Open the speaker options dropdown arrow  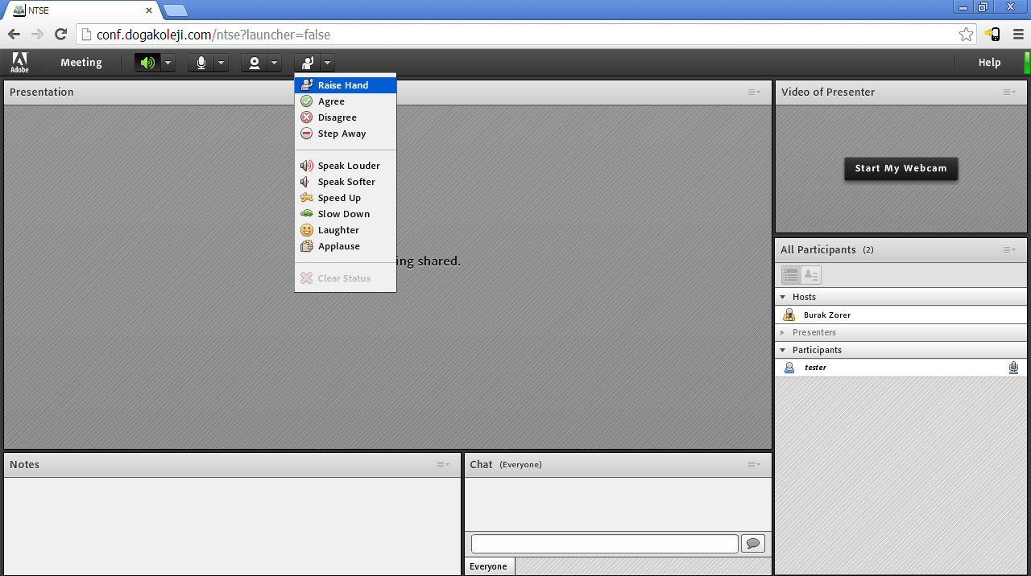pyautogui.click(x=168, y=63)
